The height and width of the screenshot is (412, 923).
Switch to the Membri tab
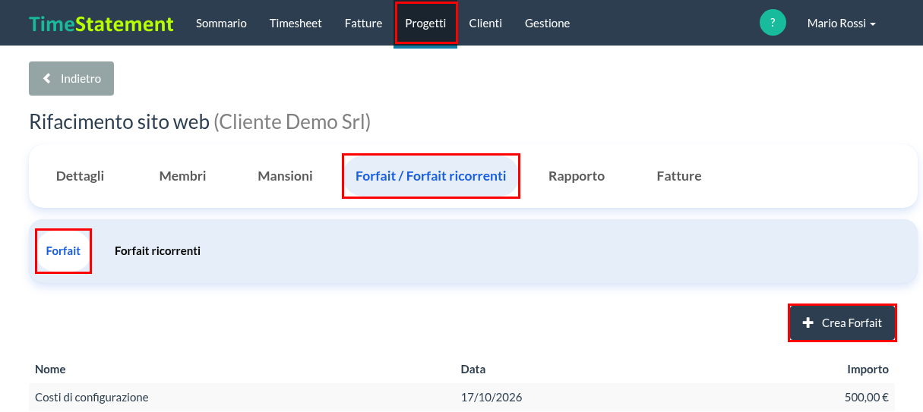click(x=182, y=176)
